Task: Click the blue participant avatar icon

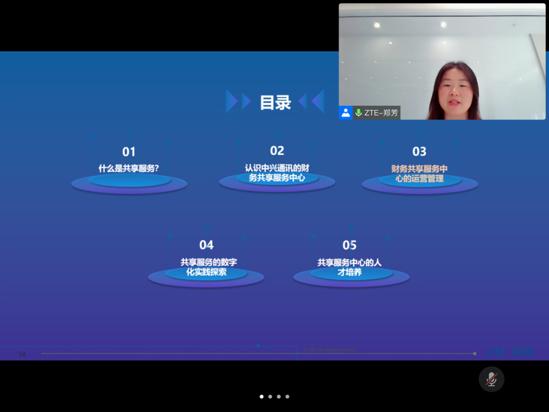Action: pyautogui.click(x=345, y=113)
